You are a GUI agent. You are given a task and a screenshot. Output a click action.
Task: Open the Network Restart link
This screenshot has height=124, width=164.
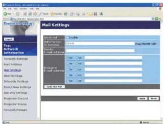(x=15, y=110)
